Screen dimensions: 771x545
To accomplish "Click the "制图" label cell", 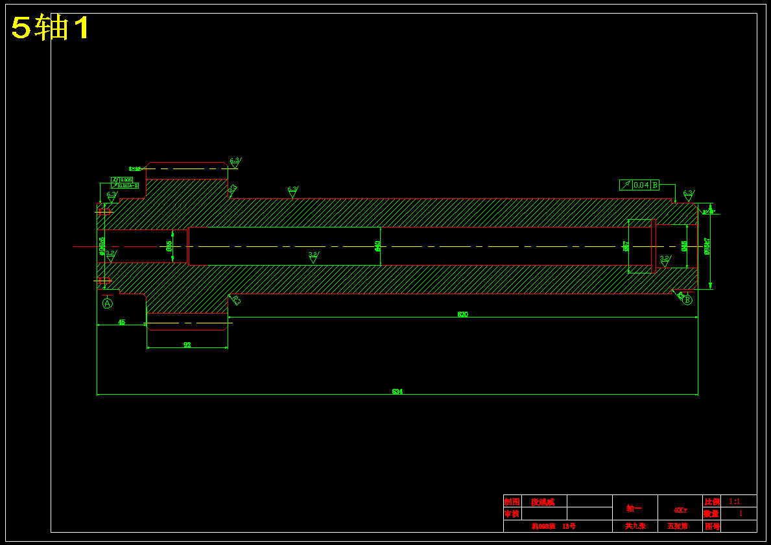I will coord(512,502).
